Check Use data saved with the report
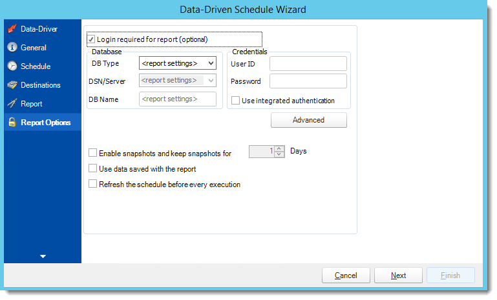Screen dimensions: 497x300 click(92, 168)
